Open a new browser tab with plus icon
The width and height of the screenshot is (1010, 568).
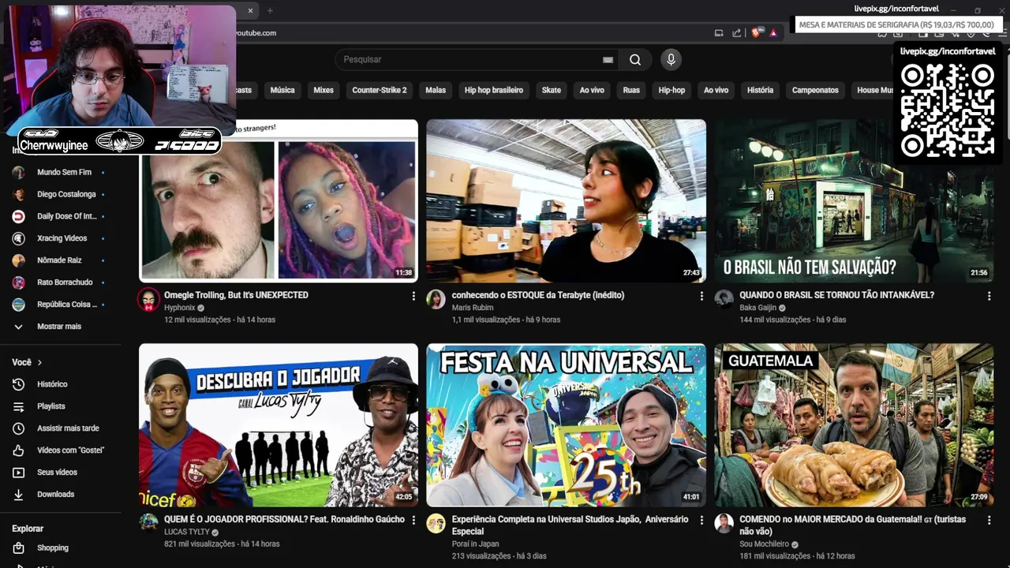click(x=270, y=11)
